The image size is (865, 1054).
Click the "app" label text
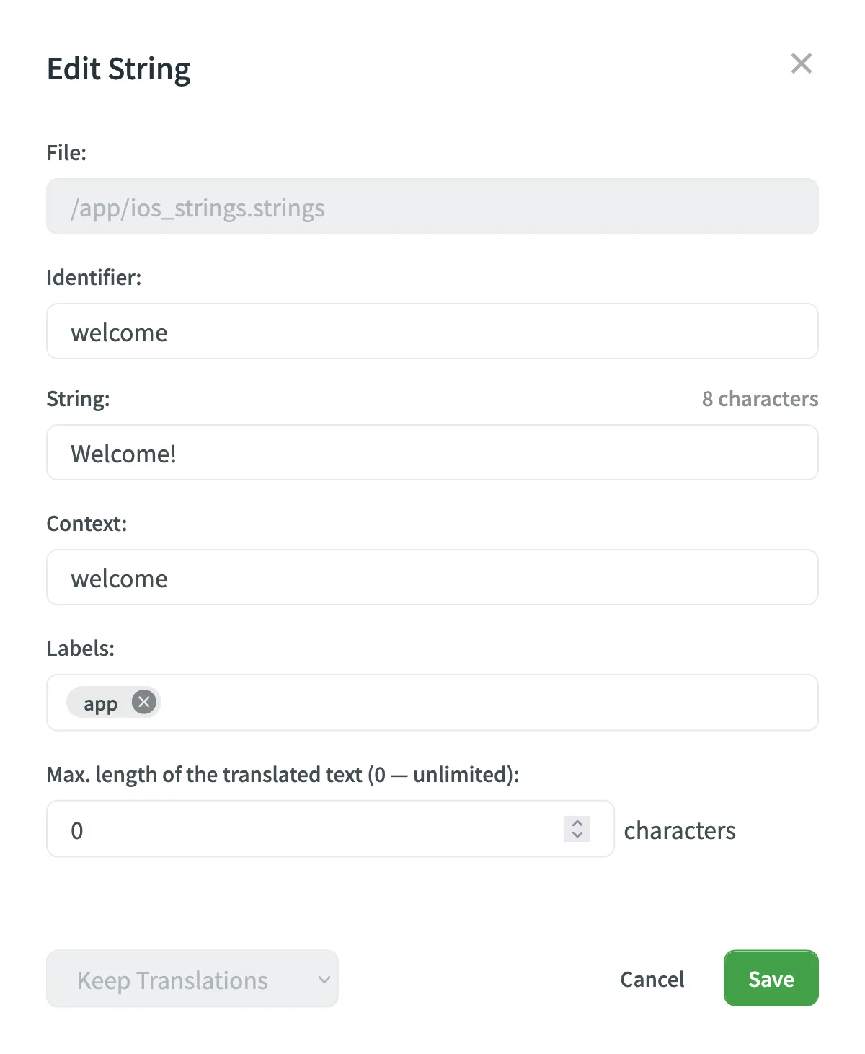click(100, 703)
